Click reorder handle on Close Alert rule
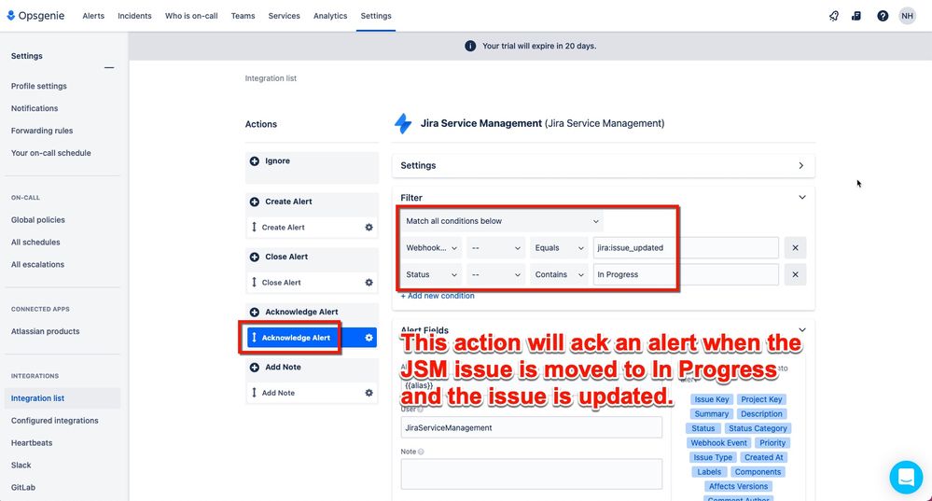The height and width of the screenshot is (501, 932). (x=255, y=283)
